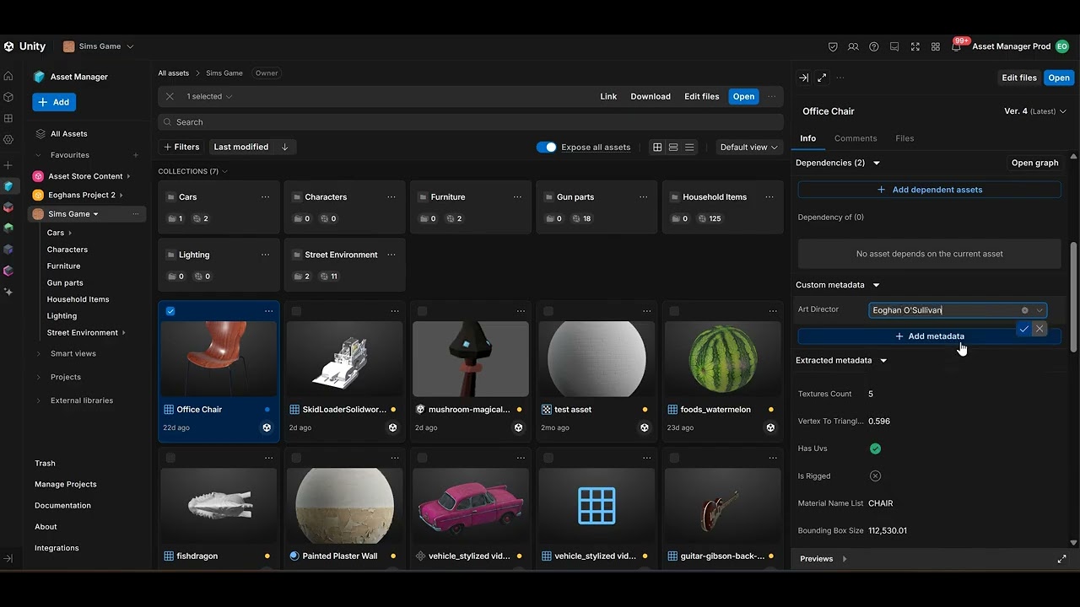Click Add dependent assets button

coord(929,190)
